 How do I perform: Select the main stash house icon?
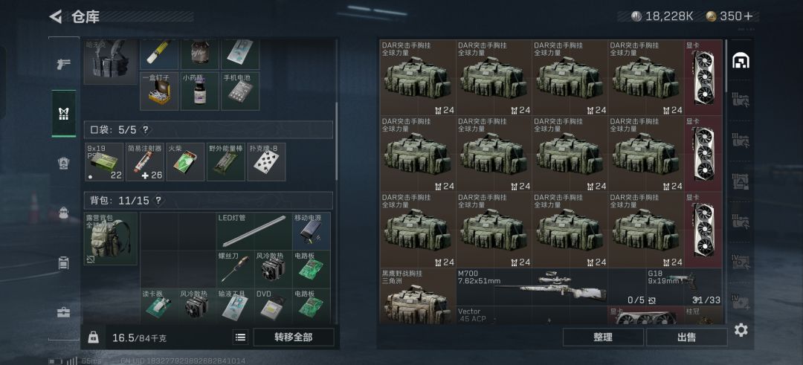coord(741,61)
